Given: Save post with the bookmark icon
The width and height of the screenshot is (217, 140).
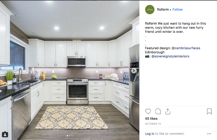Looking at the screenshot, I should pyautogui.click(x=209, y=111).
